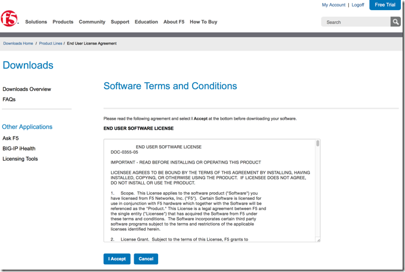The width and height of the screenshot is (405, 272).
Task: Click the End User License Agreement breadcrumb text
Action: click(x=92, y=43)
